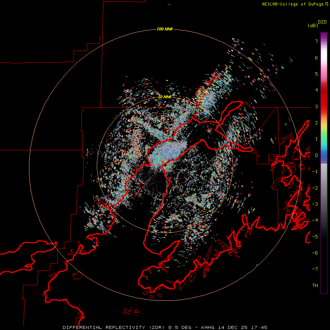Click the 2 value on color scale
Screen dimensions: 330x330
point(316,123)
